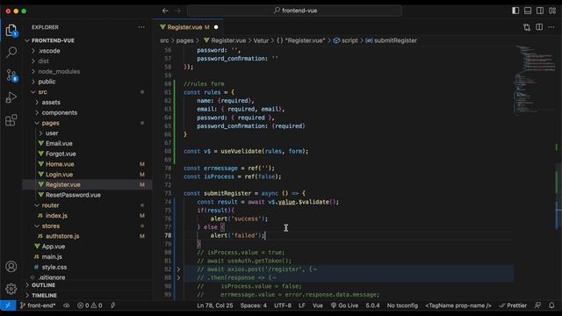Click the Spaces: 4 indentation selector
Viewport: 562px width, 316px height.
click(x=254, y=305)
